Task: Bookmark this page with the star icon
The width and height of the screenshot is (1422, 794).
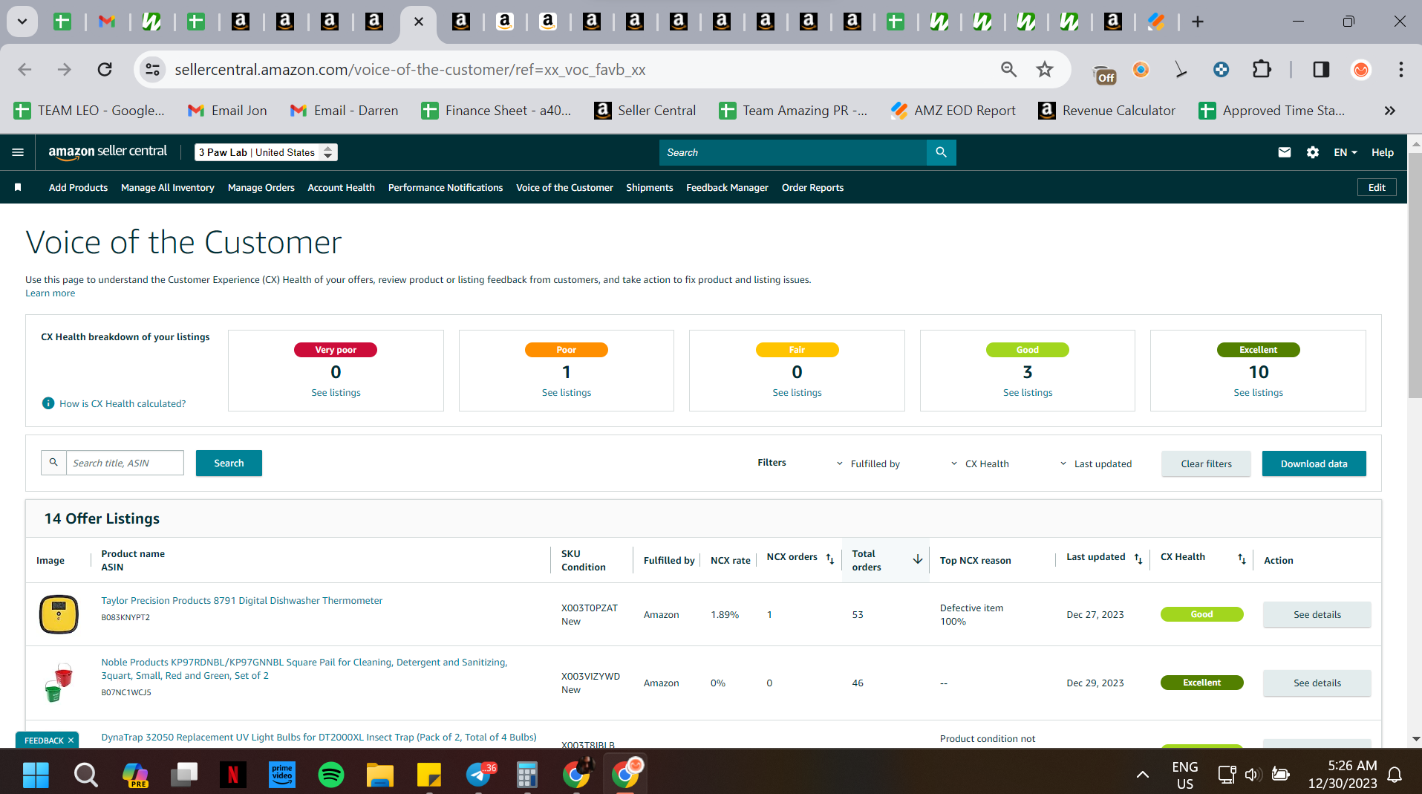Action: 1045,70
